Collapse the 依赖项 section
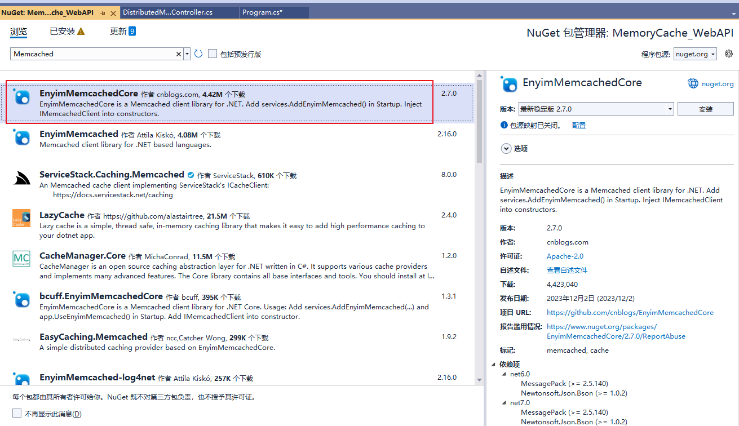 (494, 364)
